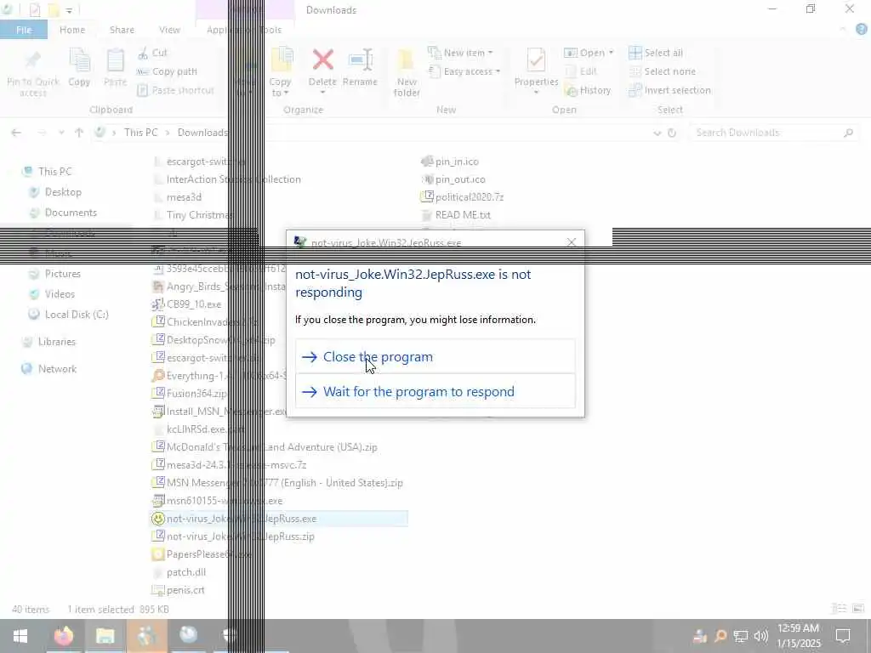
Task: Click the Edit ribbon command
Action: tap(581, 71)
